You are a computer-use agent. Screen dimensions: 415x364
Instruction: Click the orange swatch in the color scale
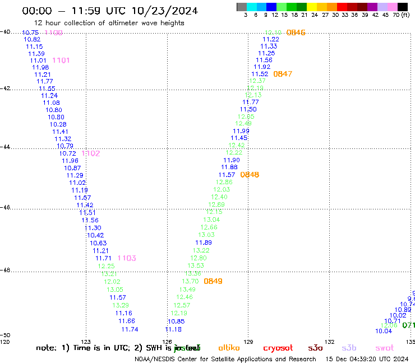[x=331, y=7]
